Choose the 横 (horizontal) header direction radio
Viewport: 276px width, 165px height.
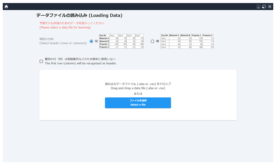152,41
